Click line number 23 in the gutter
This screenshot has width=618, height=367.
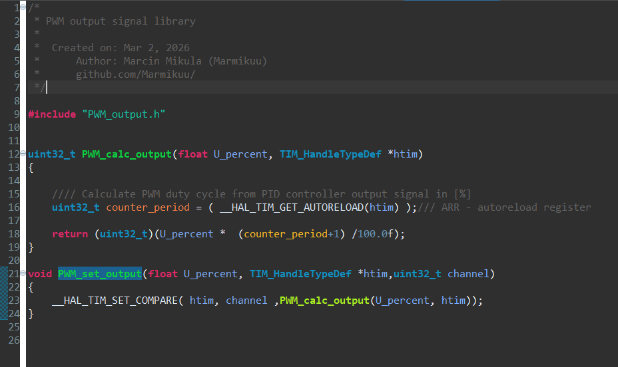[14, 301]
